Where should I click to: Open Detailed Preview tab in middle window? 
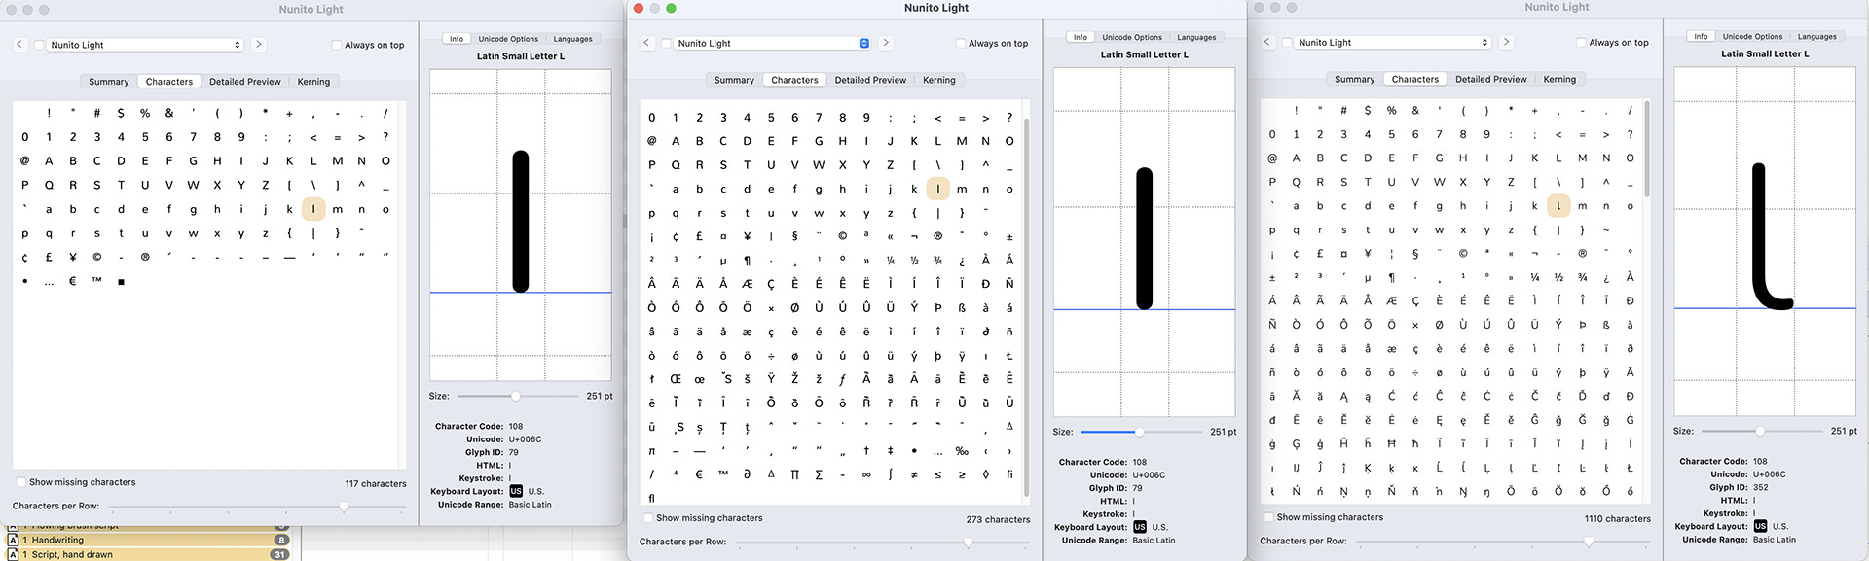pos(870,80)
